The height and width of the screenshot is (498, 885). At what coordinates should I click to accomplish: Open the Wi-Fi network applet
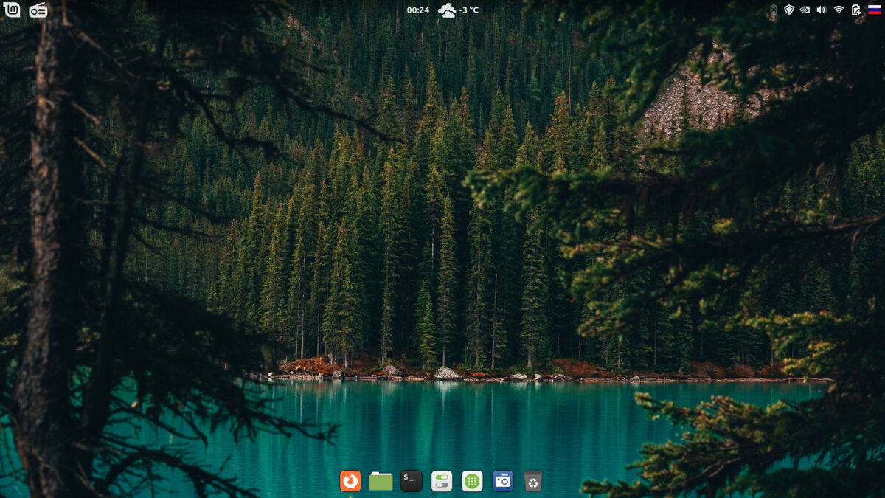pos(839,10)
